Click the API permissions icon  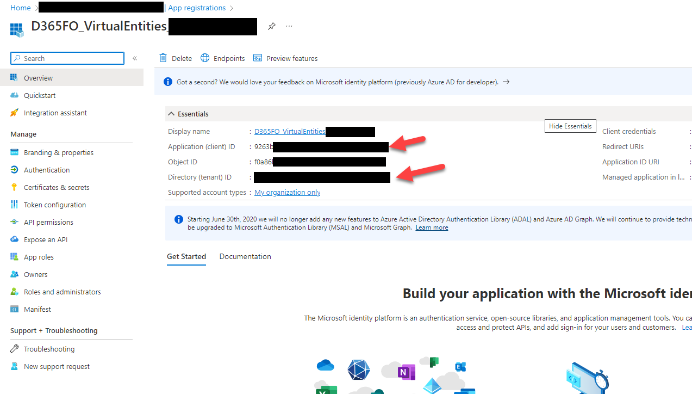pos(14,222)
